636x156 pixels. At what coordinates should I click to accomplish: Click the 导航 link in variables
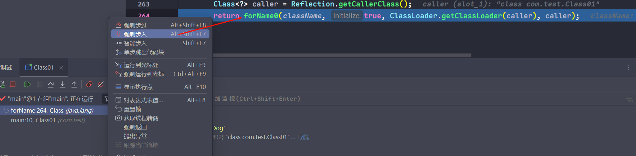[303, 137]
